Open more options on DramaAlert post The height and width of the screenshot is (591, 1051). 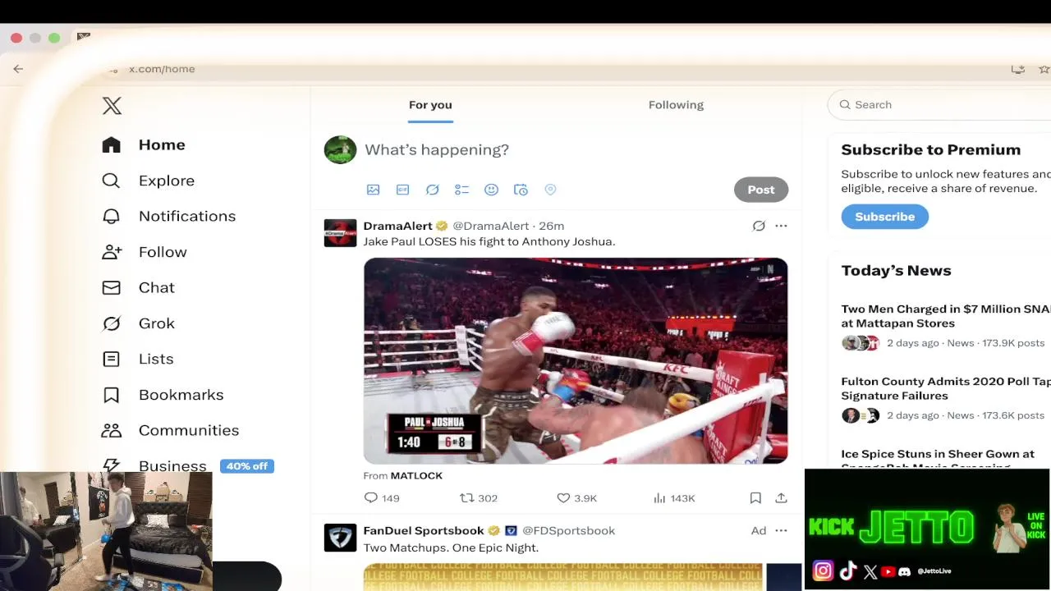[781, 226]
